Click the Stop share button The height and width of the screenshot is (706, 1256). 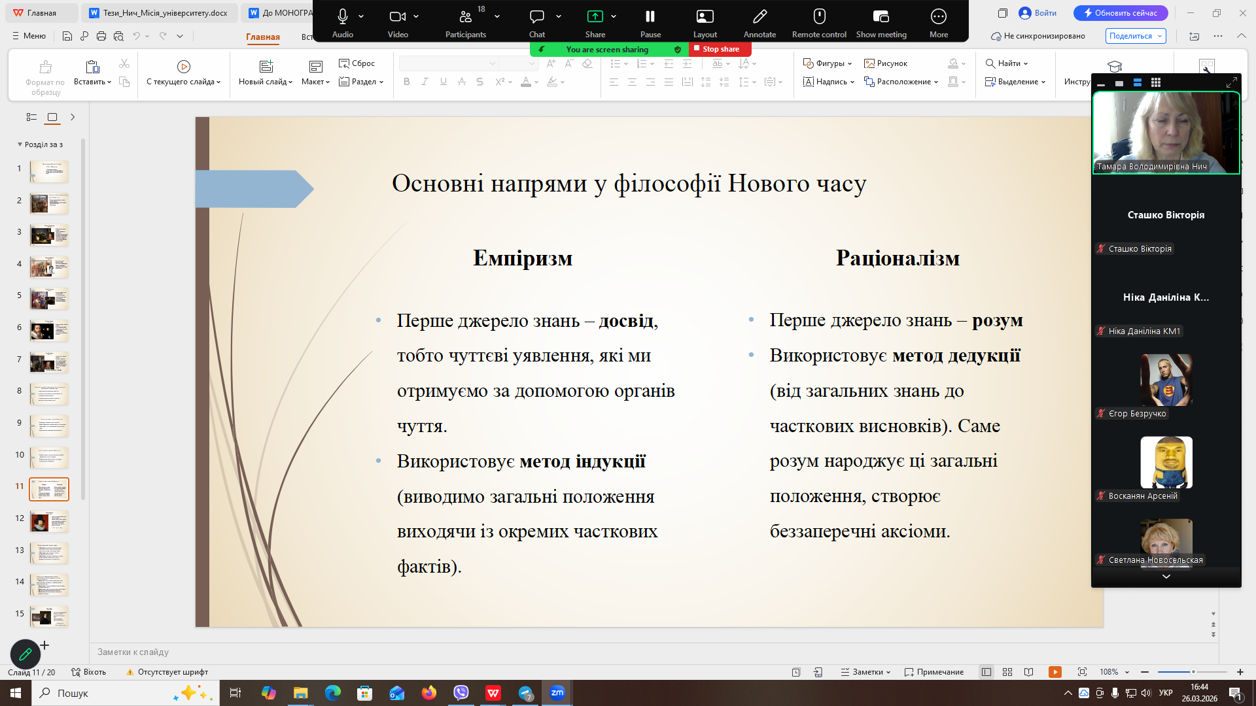pos(720,49)
